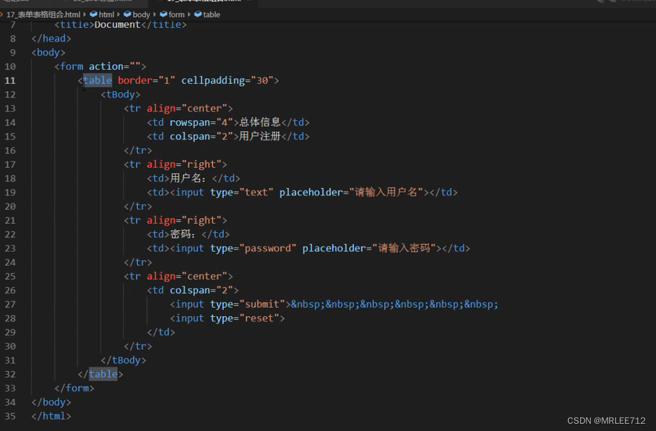Select the form breadcrumb item
Image resolution: width=656 pixels, height=431 pixels.
tap(172, 15)
